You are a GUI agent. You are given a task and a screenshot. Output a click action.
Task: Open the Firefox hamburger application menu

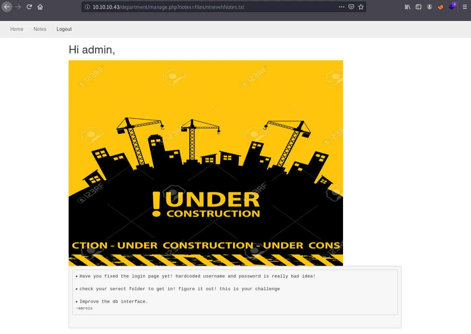pyautogui.click(x=465, y=7)
